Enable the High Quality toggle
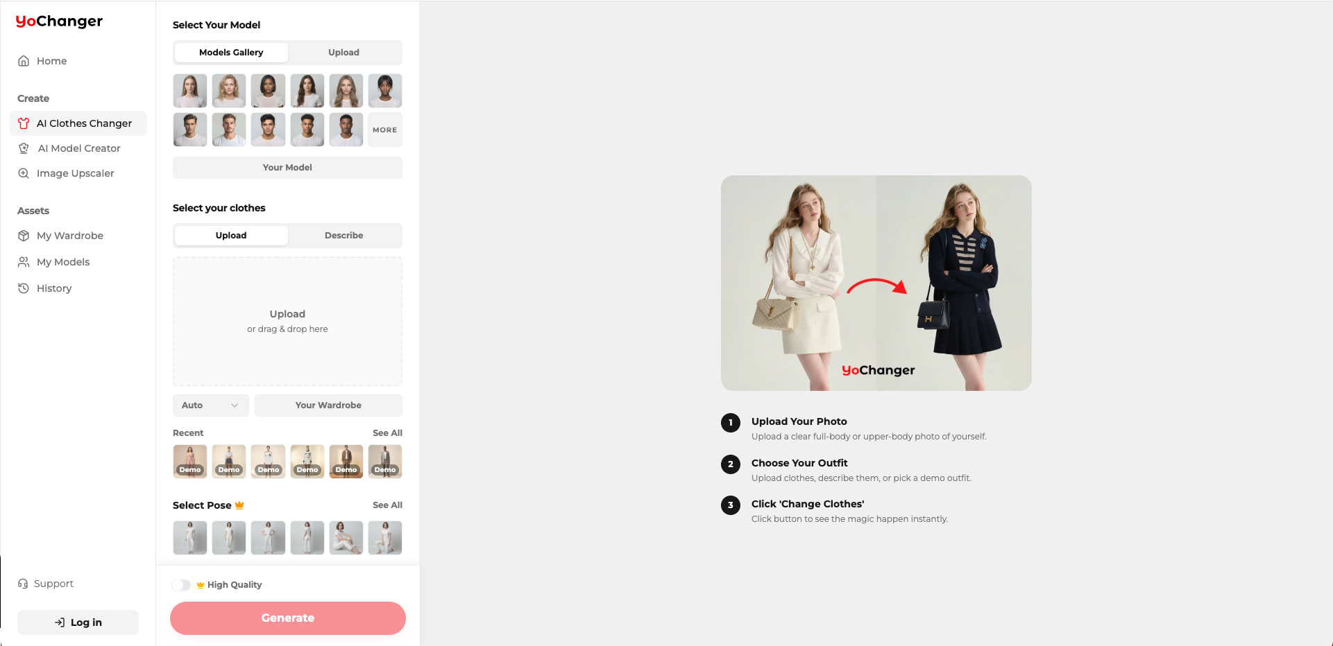The height and width of the screenshot is (646, 1333). (181, 585)
